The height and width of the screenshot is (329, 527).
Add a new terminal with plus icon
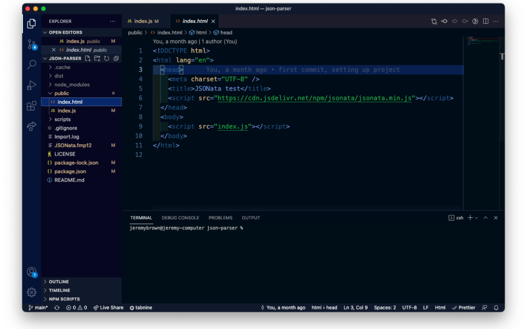click(x=470, y=218)
